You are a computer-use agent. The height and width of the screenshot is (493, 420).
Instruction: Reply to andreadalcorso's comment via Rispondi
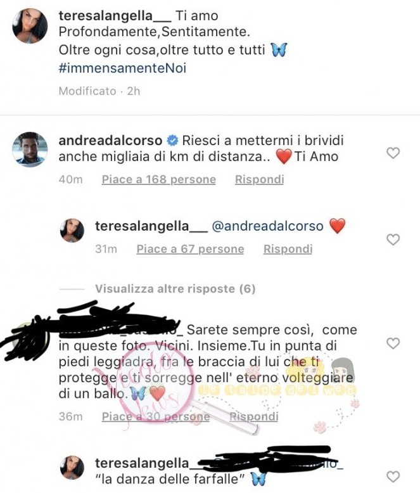coord(259,179)
